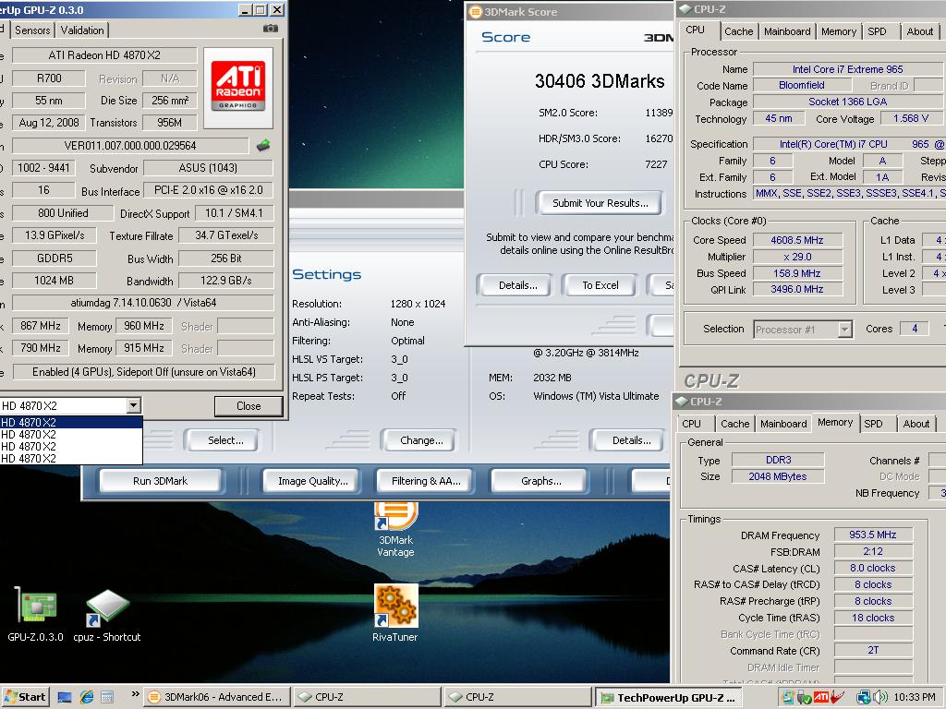Viewport: 946px width, 709px height.
Task: Open Mainboard tab in upper CPU-Z window
Action: click(787, 31)
